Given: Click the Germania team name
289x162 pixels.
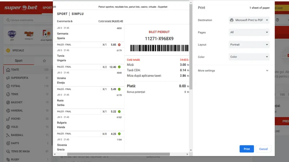Looking at the screenshot, I should point(62,33).
